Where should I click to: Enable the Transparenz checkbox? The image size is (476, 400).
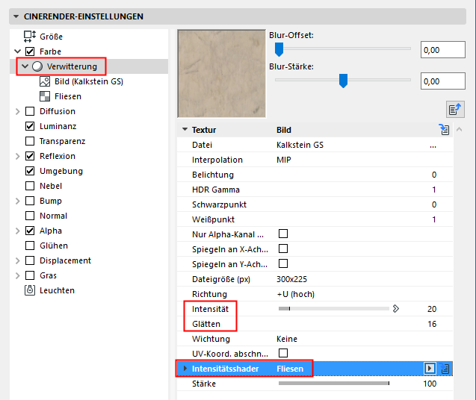30,141
